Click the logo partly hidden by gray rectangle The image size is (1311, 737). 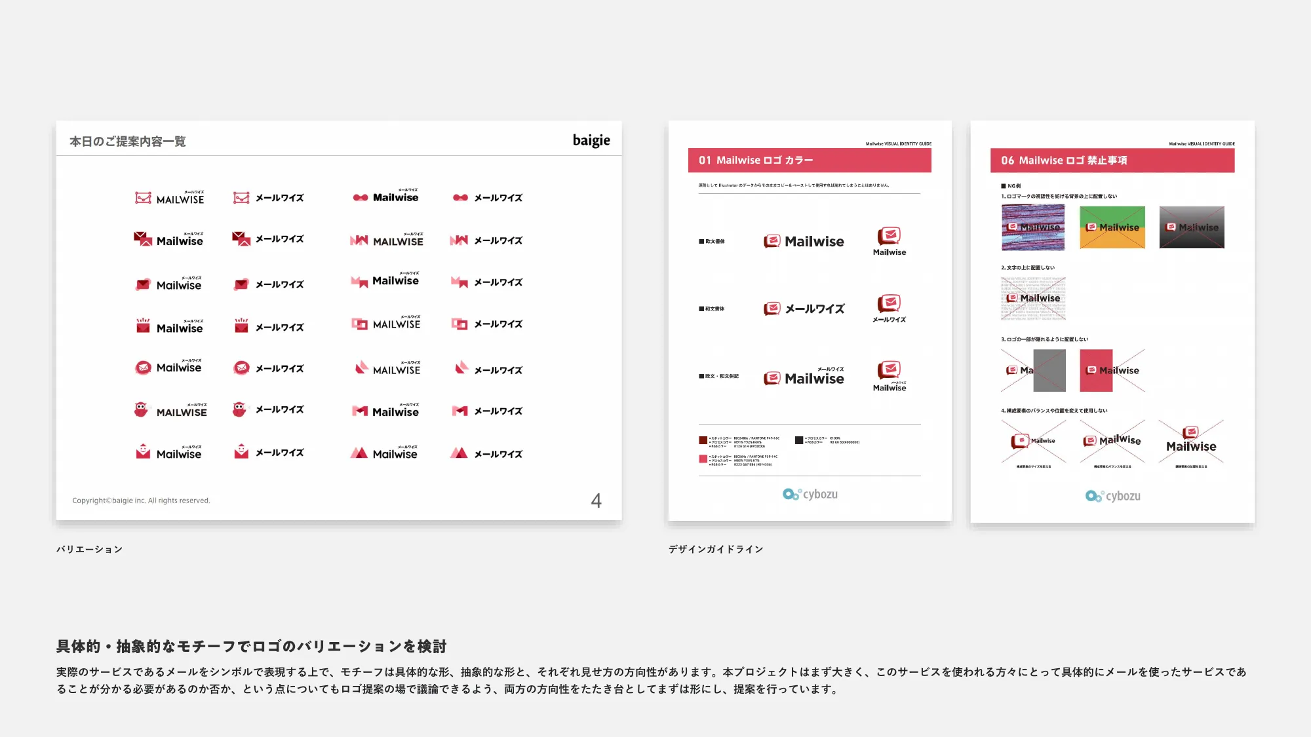(1034, 370)
